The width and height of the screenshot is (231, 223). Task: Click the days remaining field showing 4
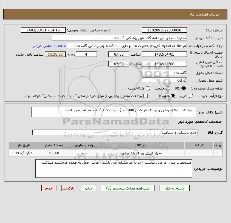coord(86,54)
